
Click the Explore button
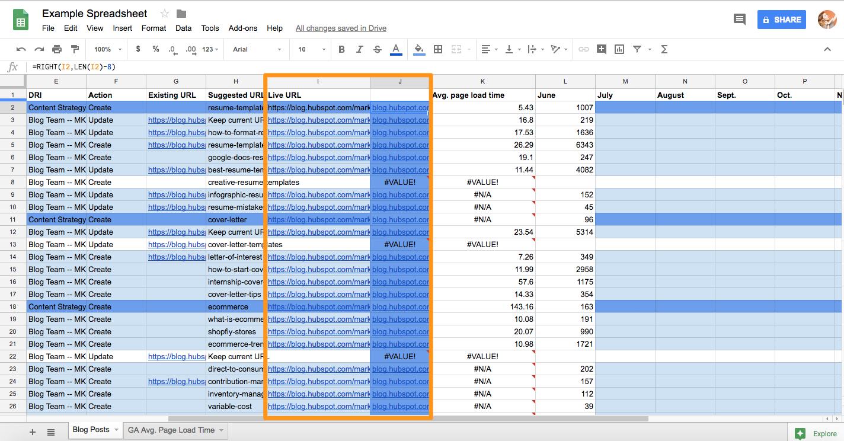816,433
